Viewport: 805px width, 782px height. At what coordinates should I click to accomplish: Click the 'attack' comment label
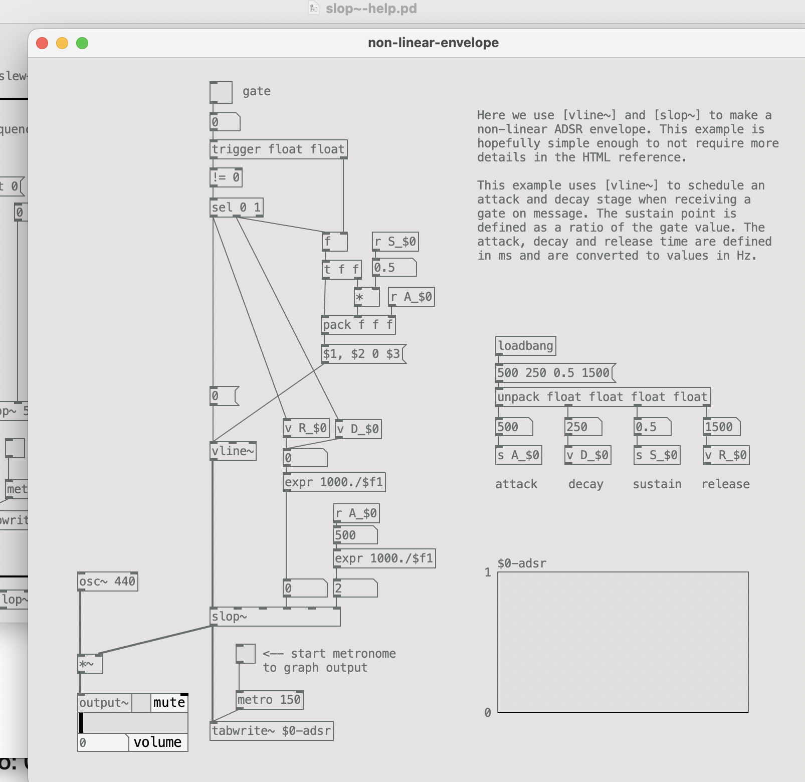coord(516,484)
